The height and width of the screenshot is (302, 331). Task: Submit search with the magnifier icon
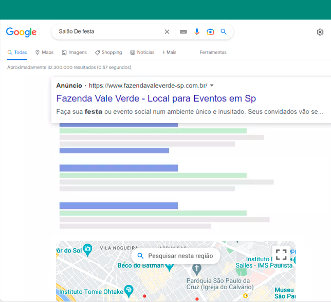[224, 32]
